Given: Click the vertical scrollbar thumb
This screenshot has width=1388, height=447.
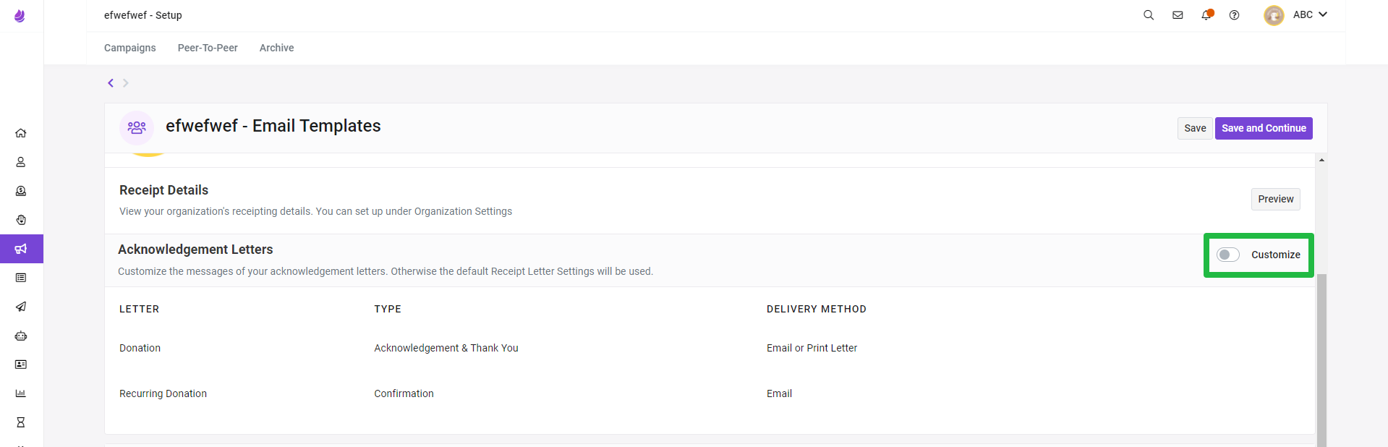Looking at the screenshot, I should point(1321,360).
